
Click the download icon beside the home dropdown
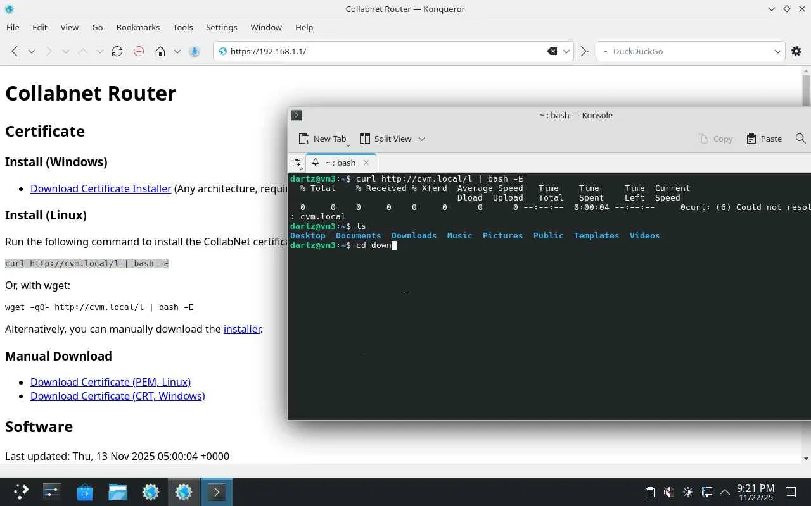[x=195, y=51]
